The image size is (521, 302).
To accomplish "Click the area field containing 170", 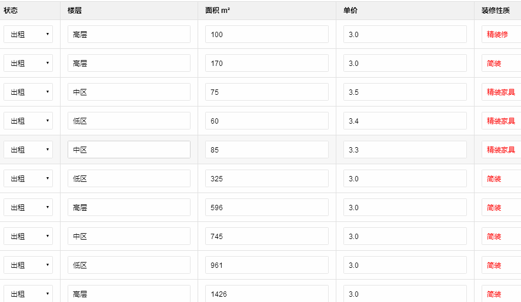I will click(x=266, y=64).
